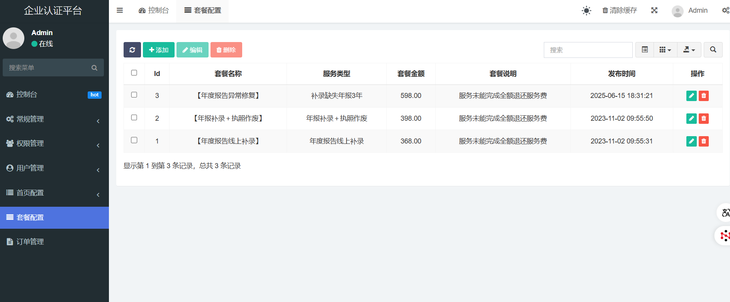Open the export data dropdown
The width and height of the screenshot is (730, 302).
(689, 50)
